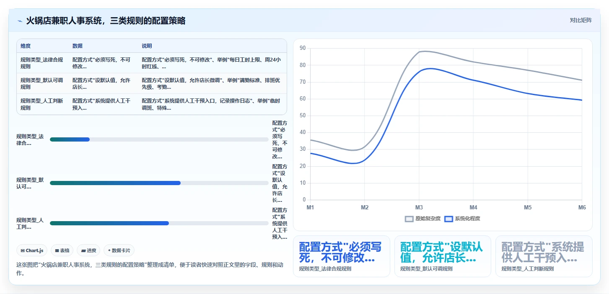Click the M1 axis label on chart

click(310, 207)
